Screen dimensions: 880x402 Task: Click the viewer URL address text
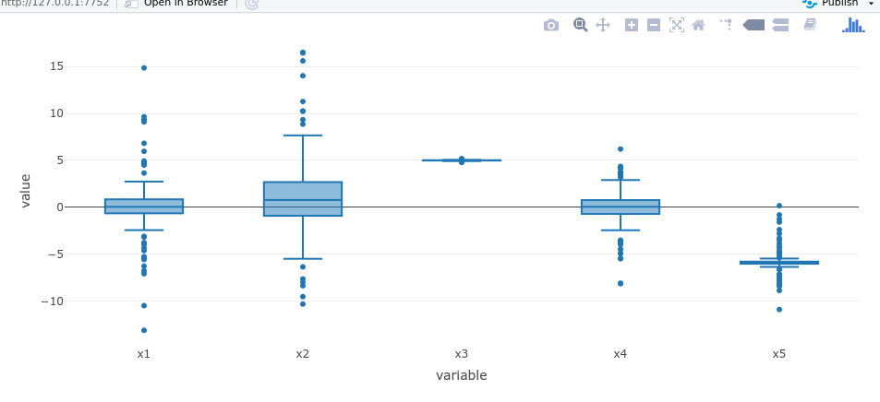click(x=55, y=3)
